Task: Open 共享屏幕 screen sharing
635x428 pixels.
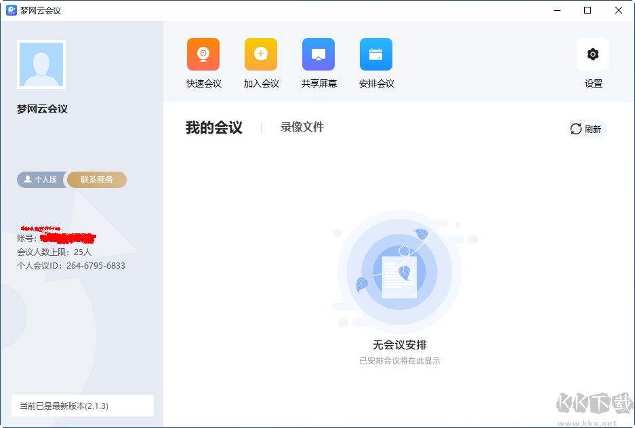Action: pos(318,54)
